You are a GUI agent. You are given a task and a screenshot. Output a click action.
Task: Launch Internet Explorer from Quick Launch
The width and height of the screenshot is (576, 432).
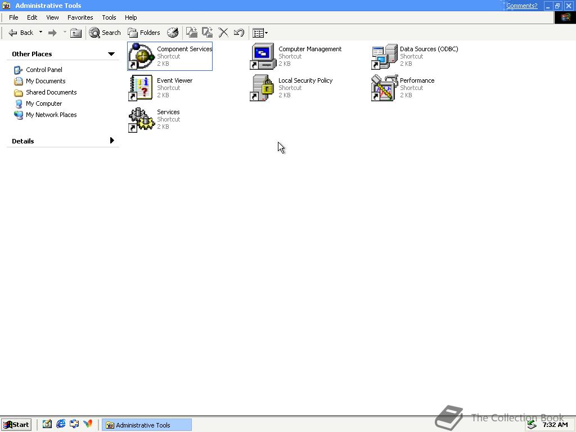click(x=61, y=424)
